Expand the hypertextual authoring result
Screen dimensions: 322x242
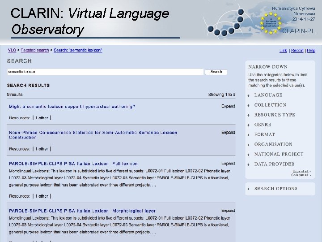pos(228,106)
